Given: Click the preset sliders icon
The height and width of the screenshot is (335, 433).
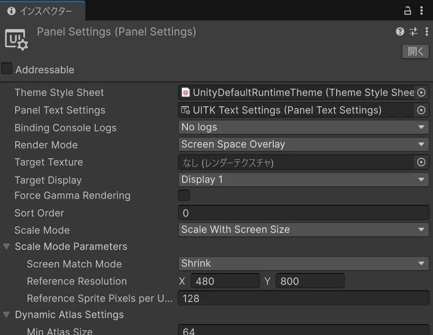Looking at the screenshot, I should 413,31.
